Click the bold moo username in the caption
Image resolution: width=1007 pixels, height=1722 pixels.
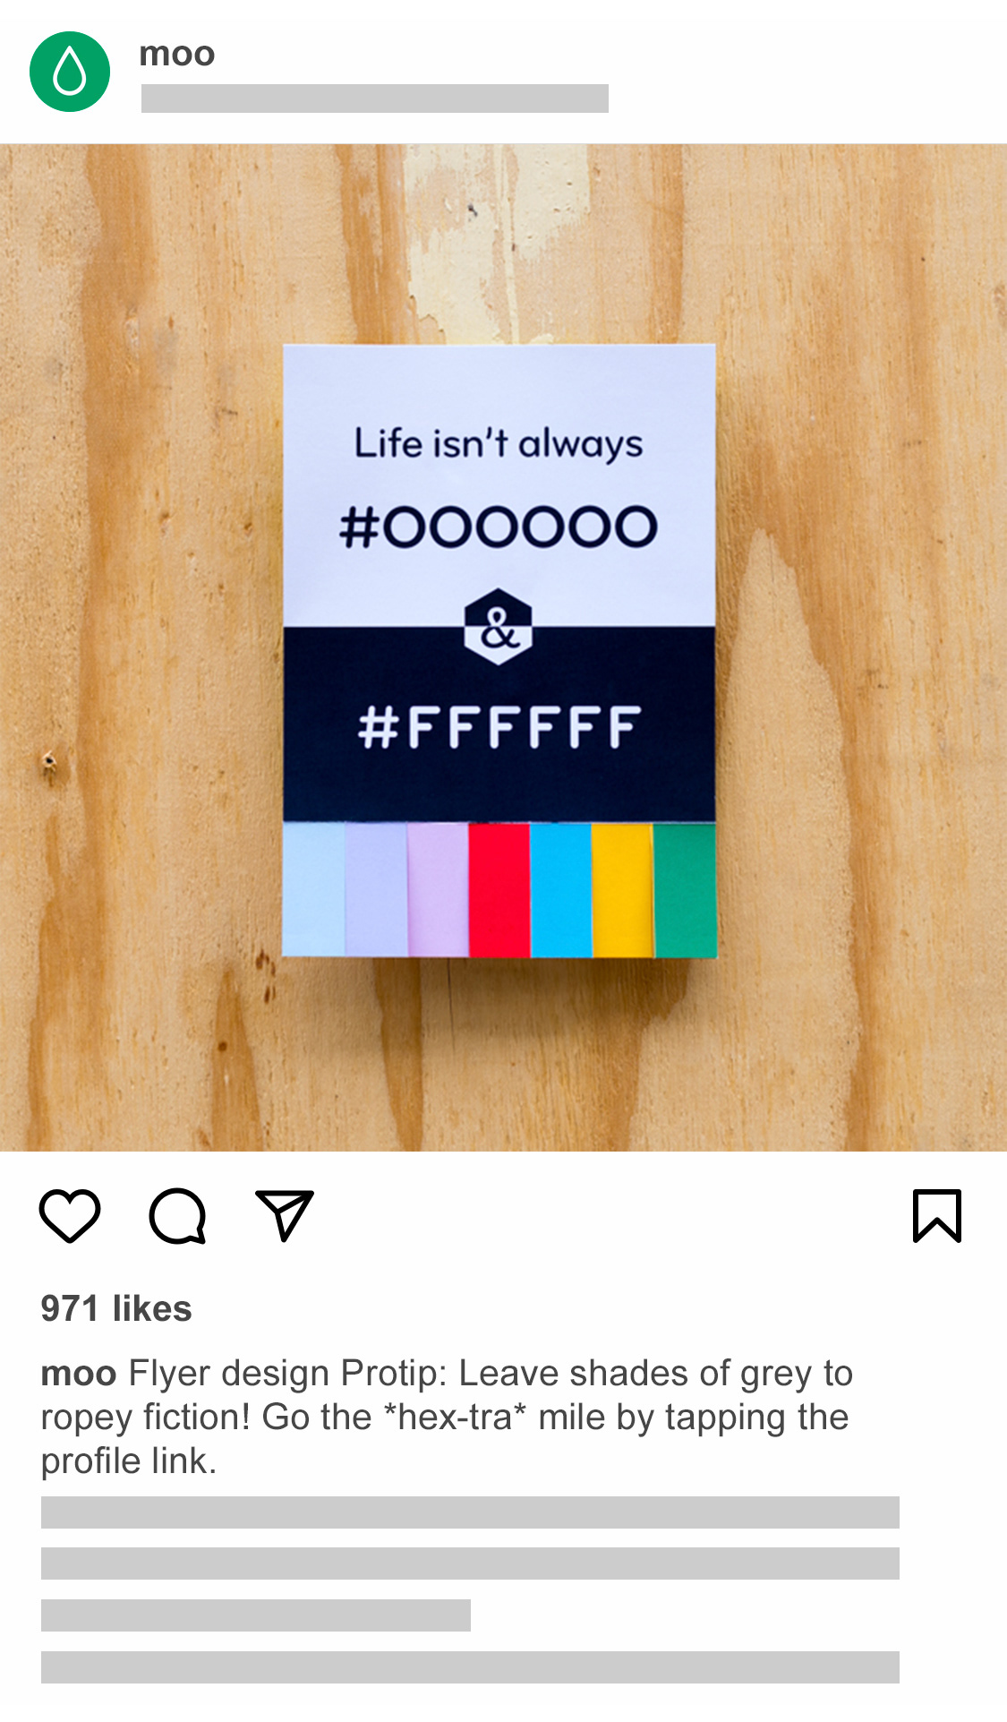pos(79,1373)
